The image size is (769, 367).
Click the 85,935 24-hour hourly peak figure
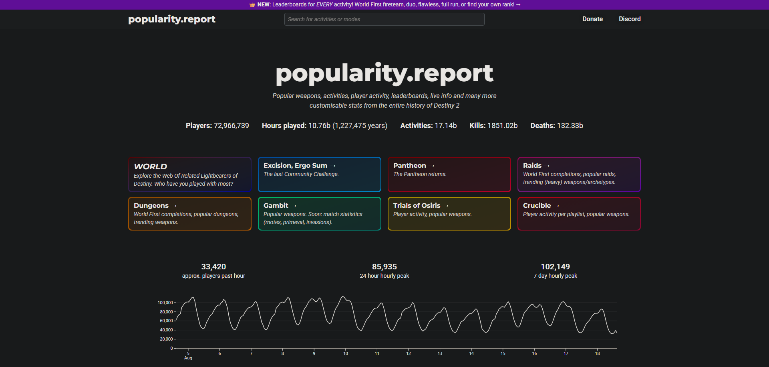(x=384, y=267)
